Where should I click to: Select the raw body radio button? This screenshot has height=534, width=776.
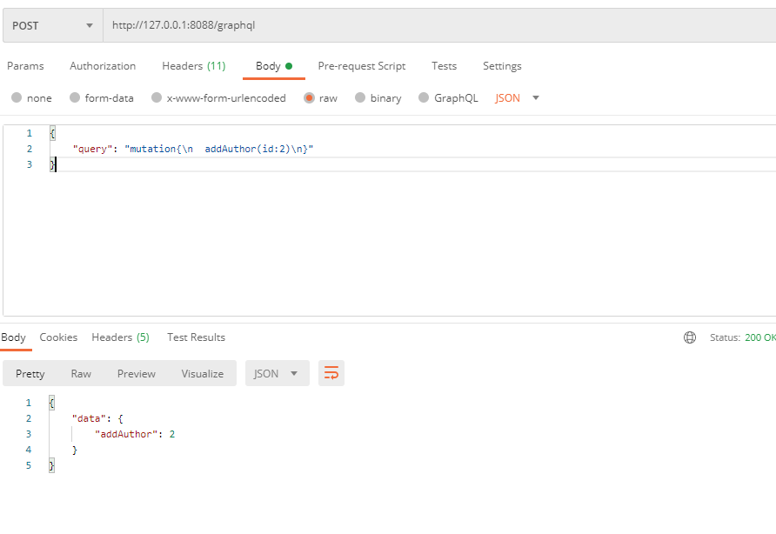(x=310, y=97)
